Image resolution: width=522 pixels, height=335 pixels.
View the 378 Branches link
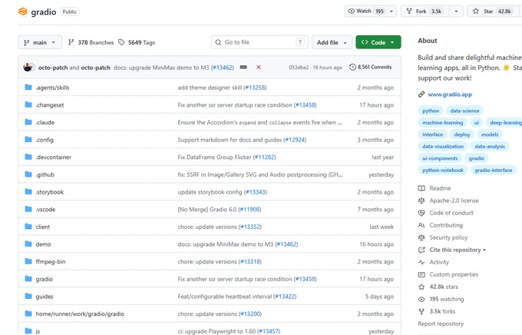[91, 42]
